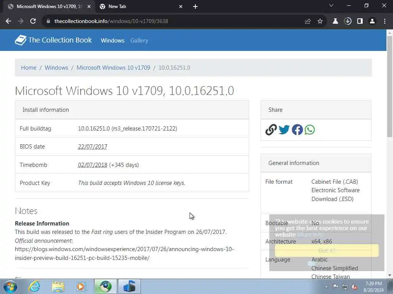Viewport: 393px width, 294px height.
Task: Click the official announcement blogs.windows.com URL
Action: pos(124,253)
